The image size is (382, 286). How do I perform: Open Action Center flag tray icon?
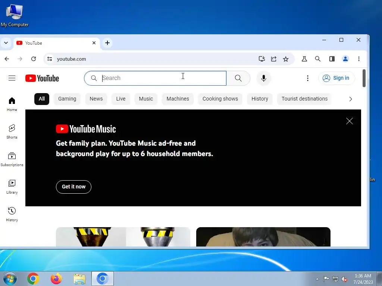tap(326, 279)
